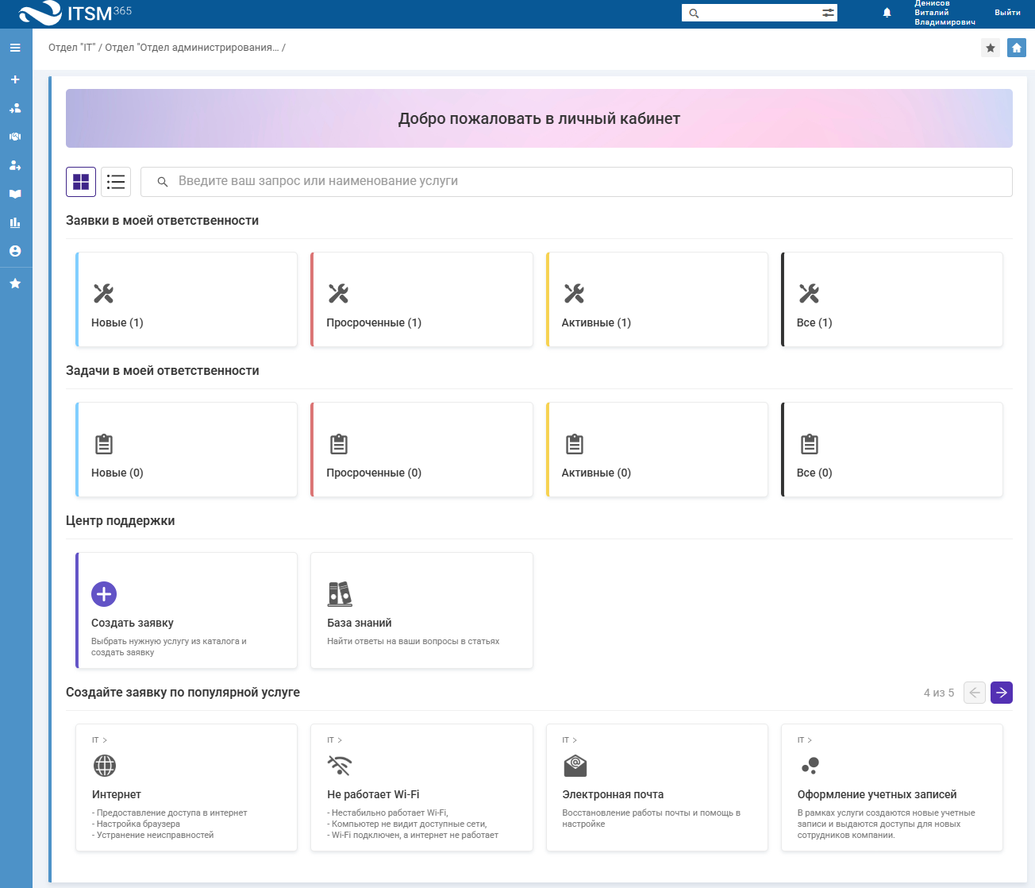Click the user profile sidebar icon
Screen dimensions: 1035x888
[15, 251]
